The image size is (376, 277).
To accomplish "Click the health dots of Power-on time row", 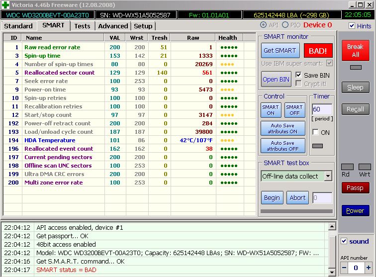I will 227,90.
